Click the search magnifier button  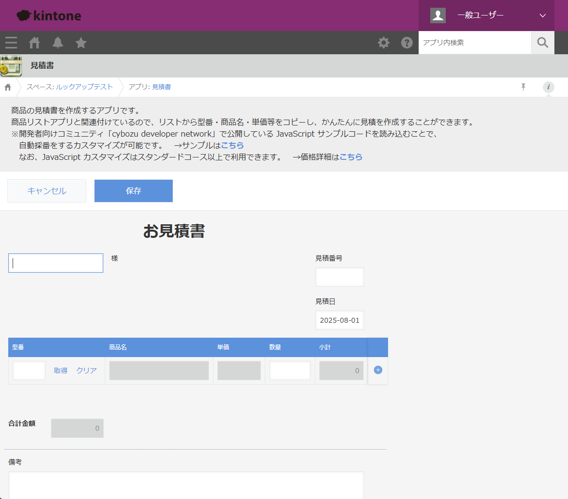tap(542, 43)
